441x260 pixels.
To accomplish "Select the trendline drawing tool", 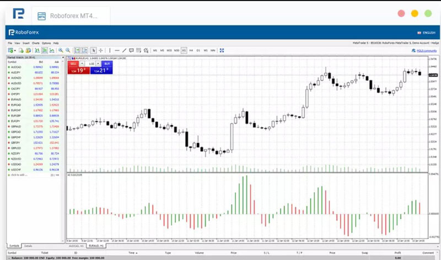I will pos(124,50).
